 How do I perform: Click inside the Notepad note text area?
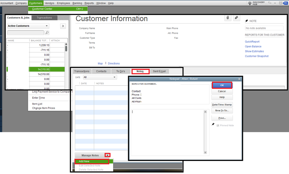tap(167, 133)
